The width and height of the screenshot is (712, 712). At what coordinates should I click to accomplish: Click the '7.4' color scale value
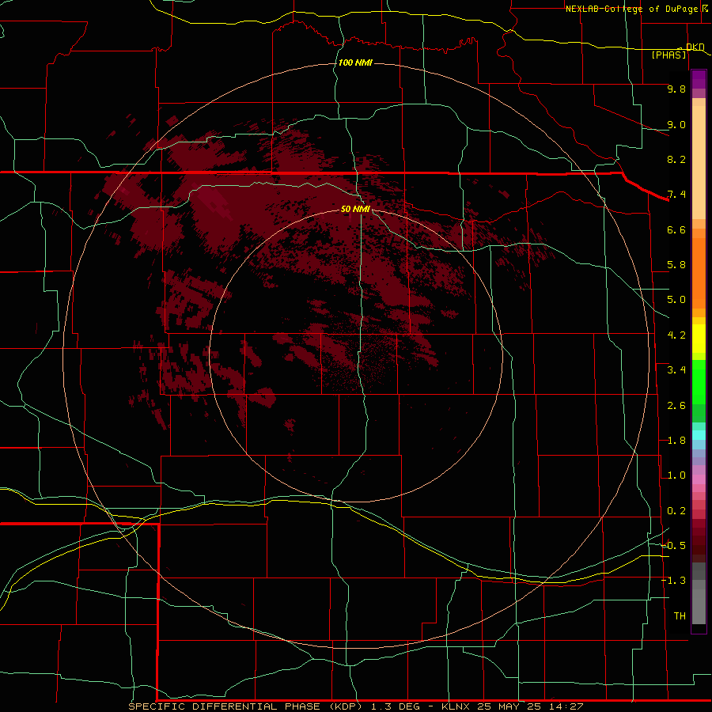676,195
